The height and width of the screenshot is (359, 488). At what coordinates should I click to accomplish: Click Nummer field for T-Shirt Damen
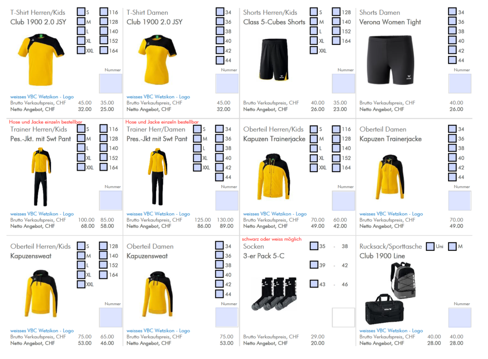pyautogui.click(x=227, y=83)
